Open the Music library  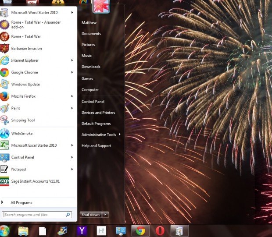[86, 56]
